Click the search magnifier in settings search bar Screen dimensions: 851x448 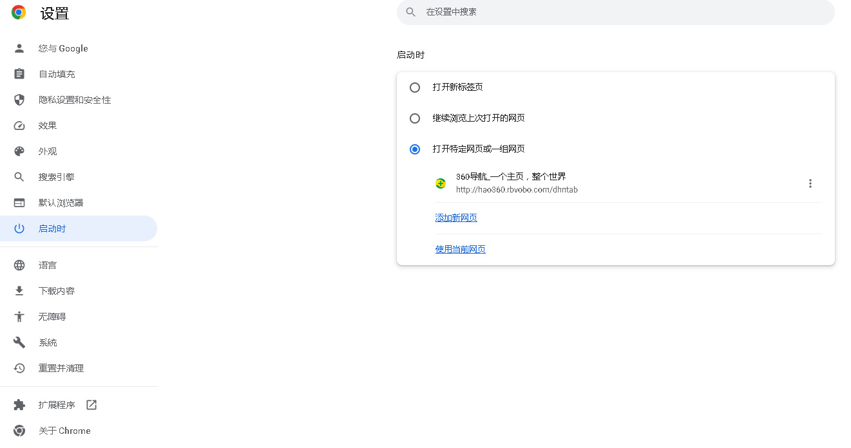(x=411, y=12)
